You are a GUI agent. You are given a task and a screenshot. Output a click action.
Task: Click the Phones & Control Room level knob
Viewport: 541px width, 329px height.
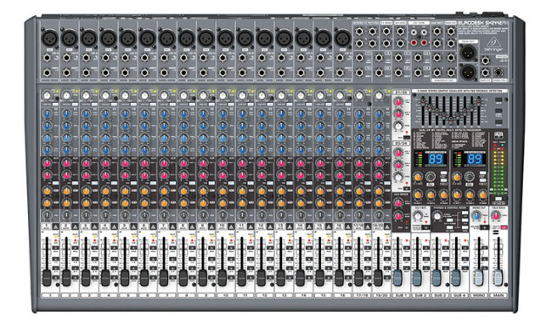tap(437, 216)
